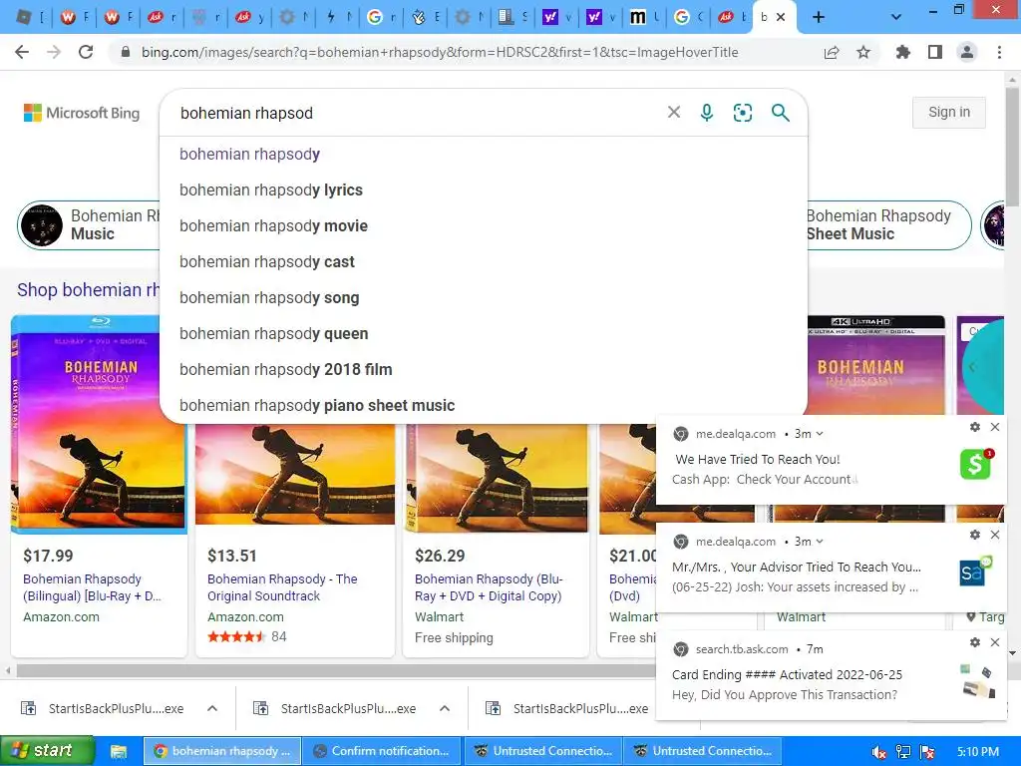Go back with browser back arrow

tap(22, 52)
